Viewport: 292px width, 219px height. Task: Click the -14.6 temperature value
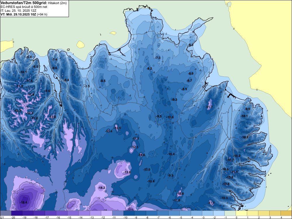coord(141,155)
